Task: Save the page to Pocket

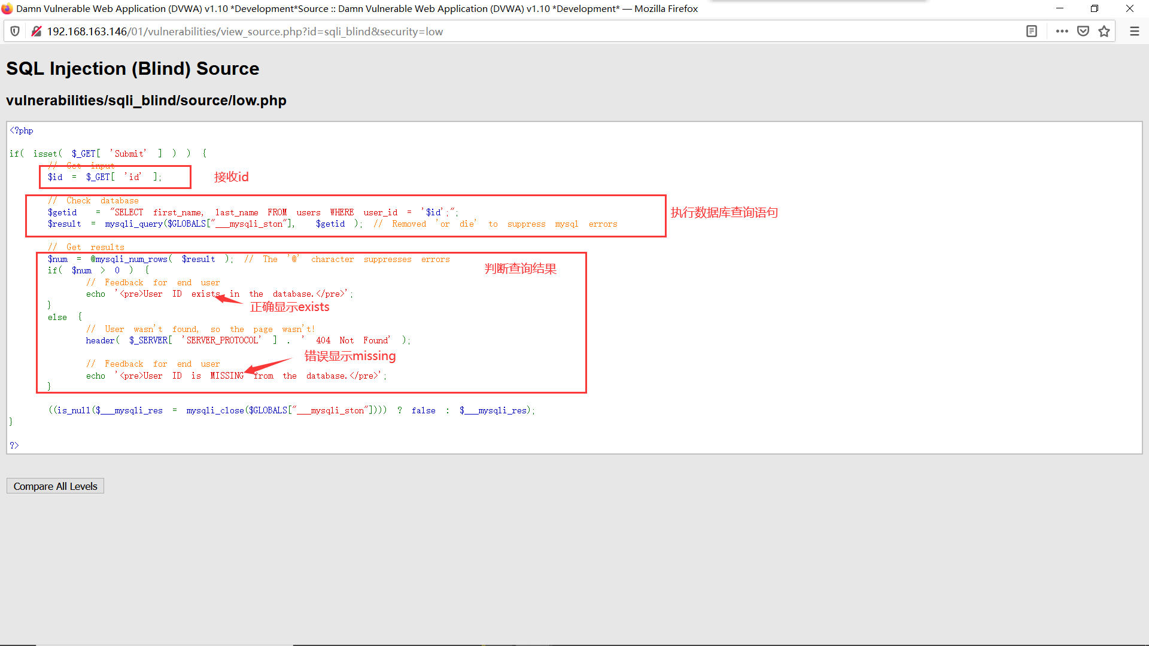Action: (1083, 31)
